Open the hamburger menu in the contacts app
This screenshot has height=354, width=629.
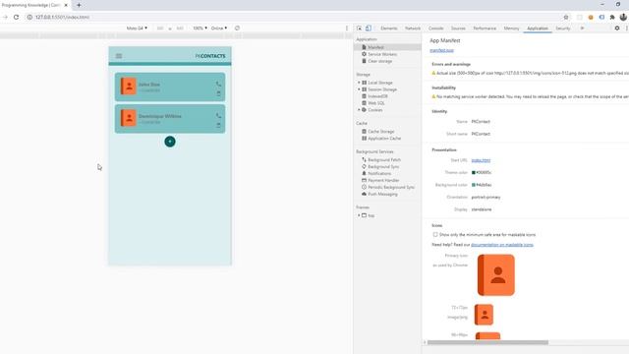point(119,56)
